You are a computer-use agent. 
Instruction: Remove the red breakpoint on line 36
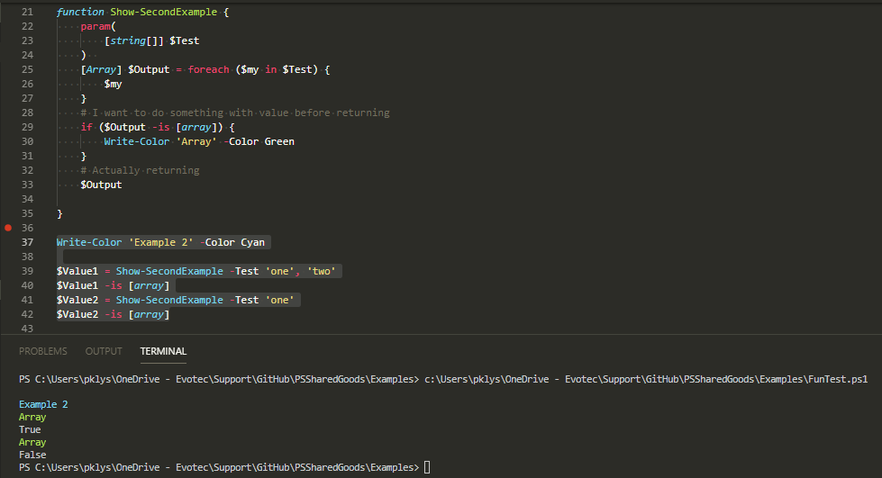coord(8,229)
